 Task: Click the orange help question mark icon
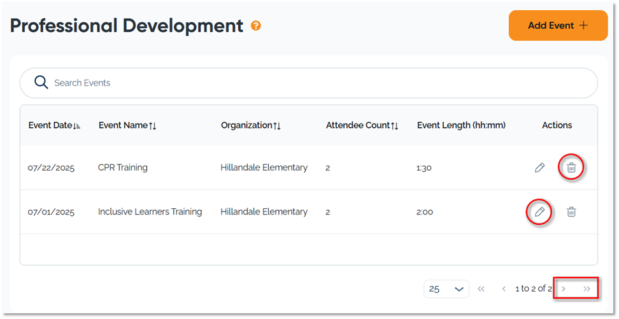pos(256,26)
